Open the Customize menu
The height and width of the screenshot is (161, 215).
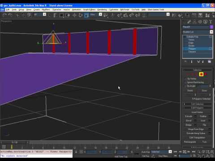coord(113,9)
